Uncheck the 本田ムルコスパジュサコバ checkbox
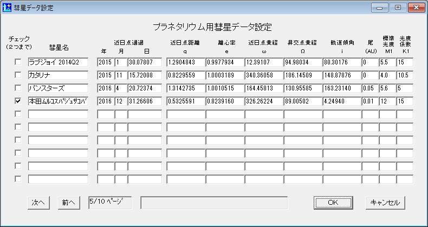The height and width of the screenshot is (227, 428). [x=18, y=101]
